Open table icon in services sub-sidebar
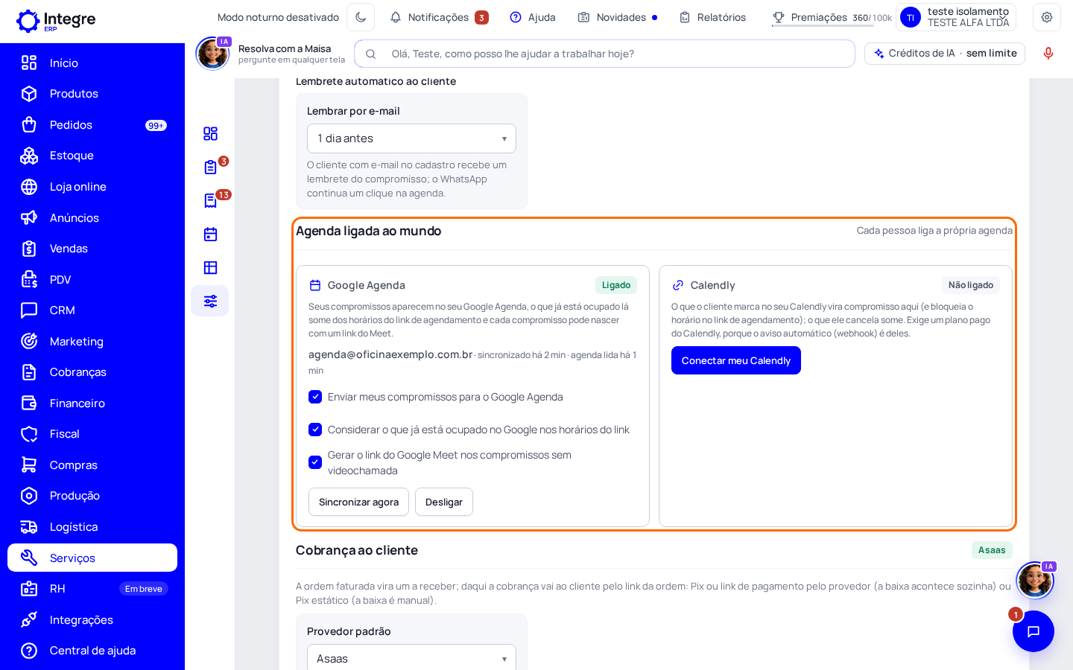1073x670 pixels. [x=210, y=267]
